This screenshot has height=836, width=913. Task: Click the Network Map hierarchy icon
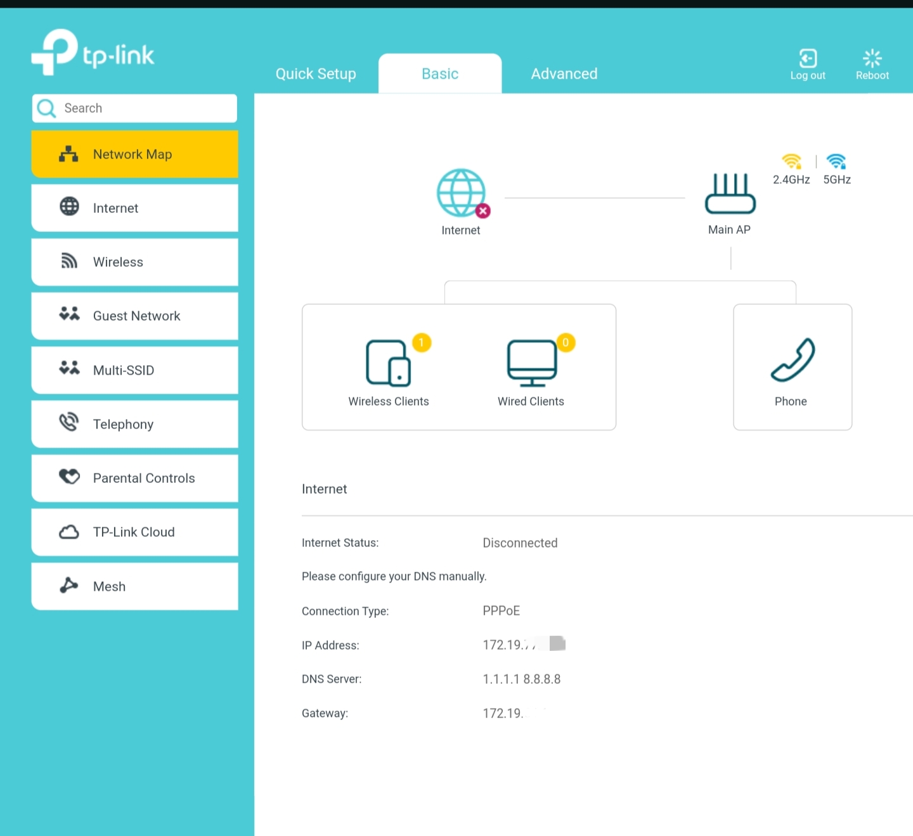(x=68, y=154)
